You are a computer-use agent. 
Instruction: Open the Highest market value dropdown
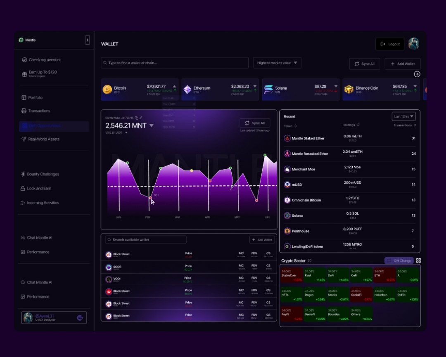click(277, 63)
